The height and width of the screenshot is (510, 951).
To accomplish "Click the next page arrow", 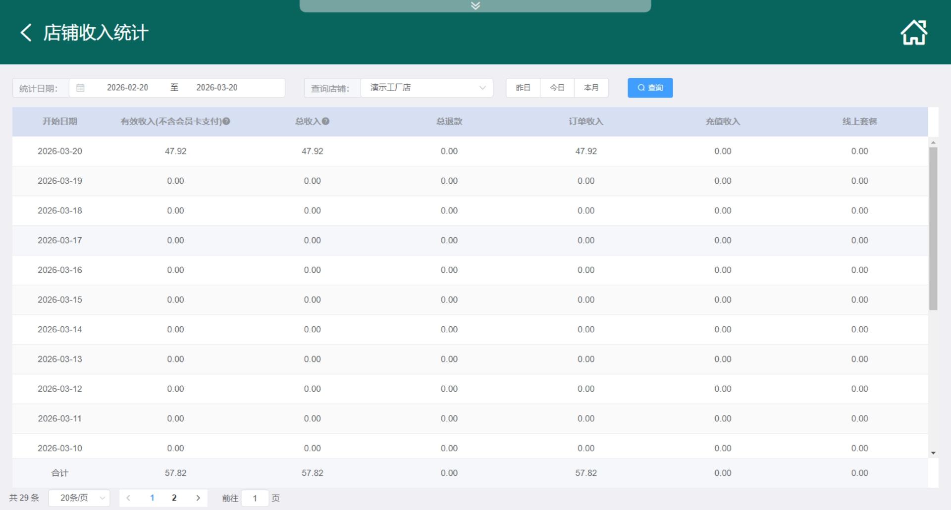I will pyautogui.click(x=198, y=498).
